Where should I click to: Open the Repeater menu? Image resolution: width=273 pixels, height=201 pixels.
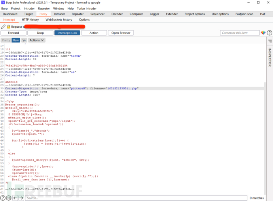(x=44, y=8)
